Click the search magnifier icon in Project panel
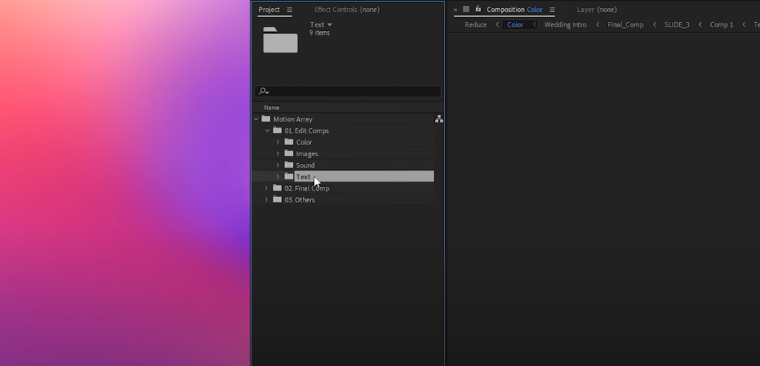 pyautogui.click(x=263, y=91)
